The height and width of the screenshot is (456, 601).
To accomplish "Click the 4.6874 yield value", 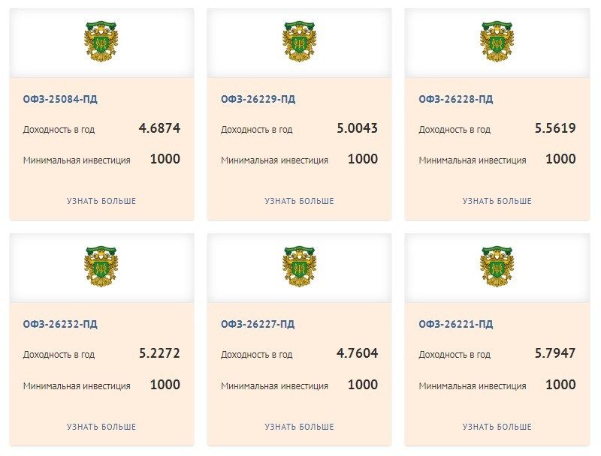I will click(x=159, y=128).
